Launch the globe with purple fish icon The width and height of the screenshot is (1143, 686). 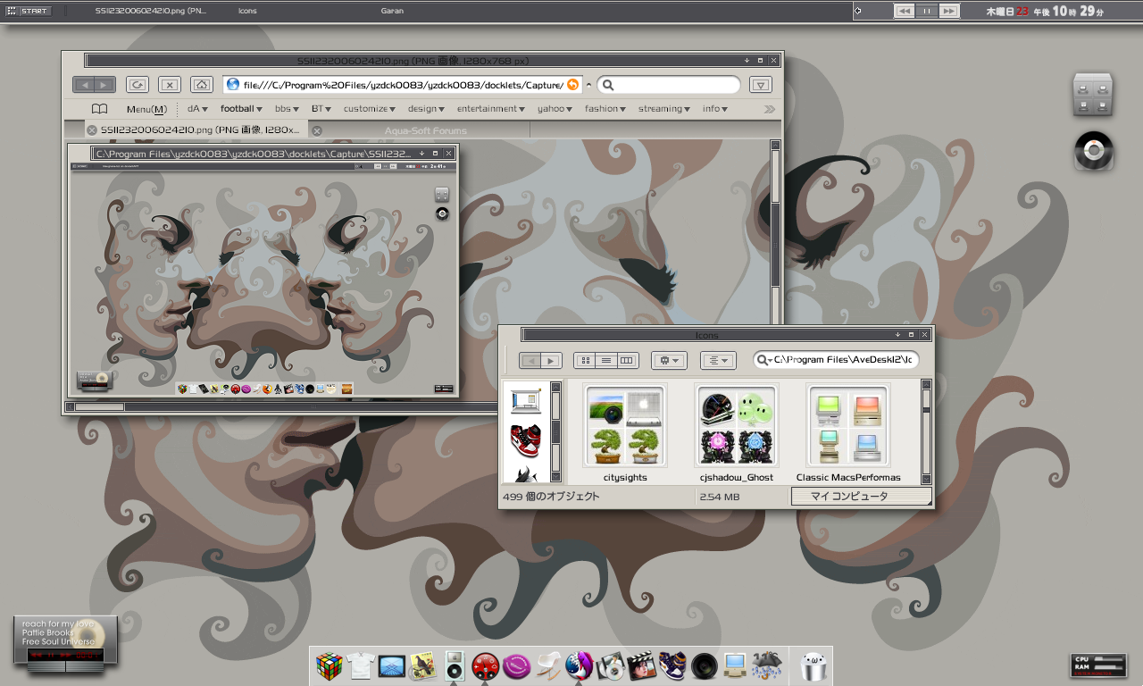[579, 665]
